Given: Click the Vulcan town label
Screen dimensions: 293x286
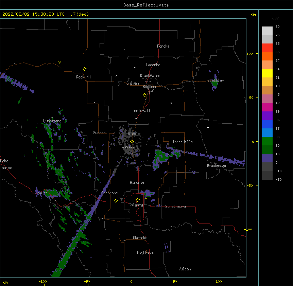Looking at the screenshot, I should pyautogui.click(x=185, y=269).
